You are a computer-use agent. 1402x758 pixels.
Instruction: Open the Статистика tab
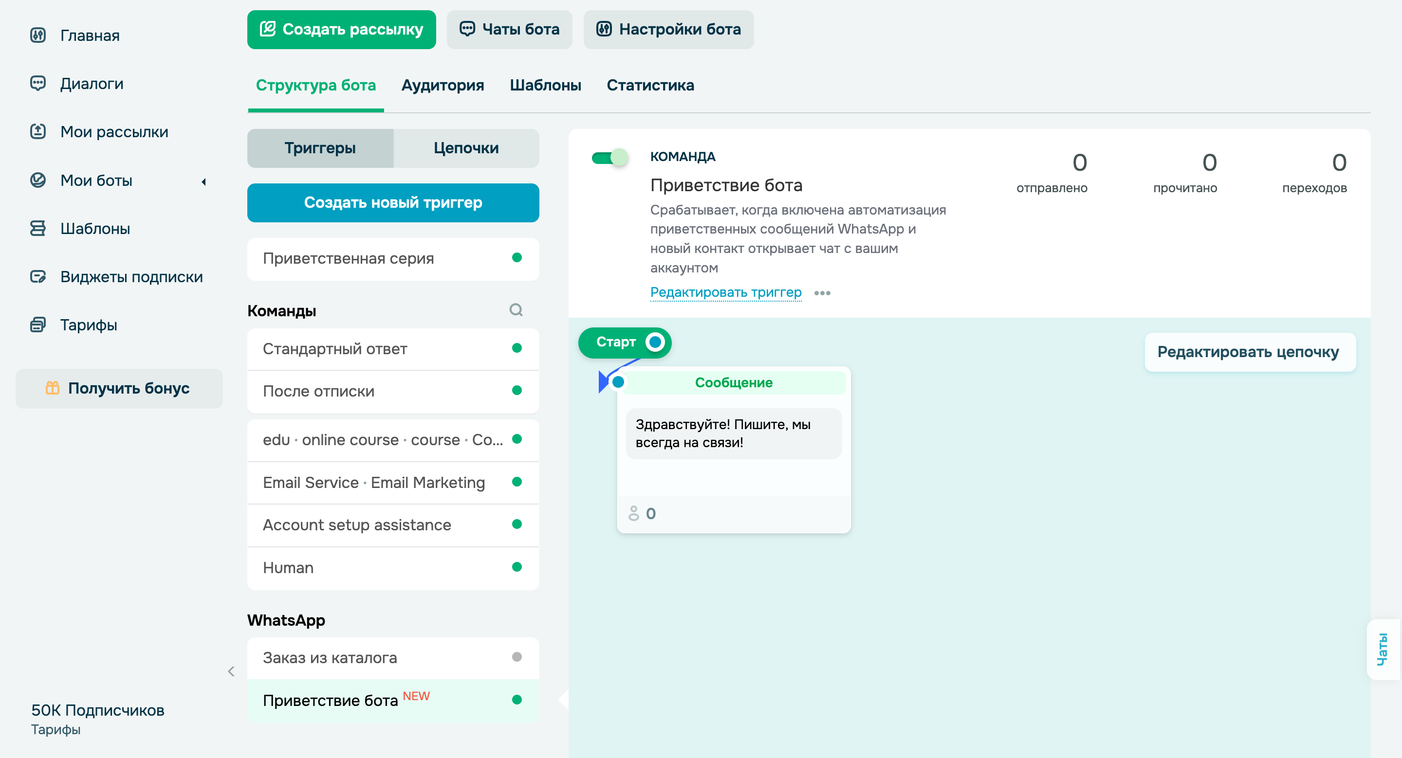coord(650,85)
